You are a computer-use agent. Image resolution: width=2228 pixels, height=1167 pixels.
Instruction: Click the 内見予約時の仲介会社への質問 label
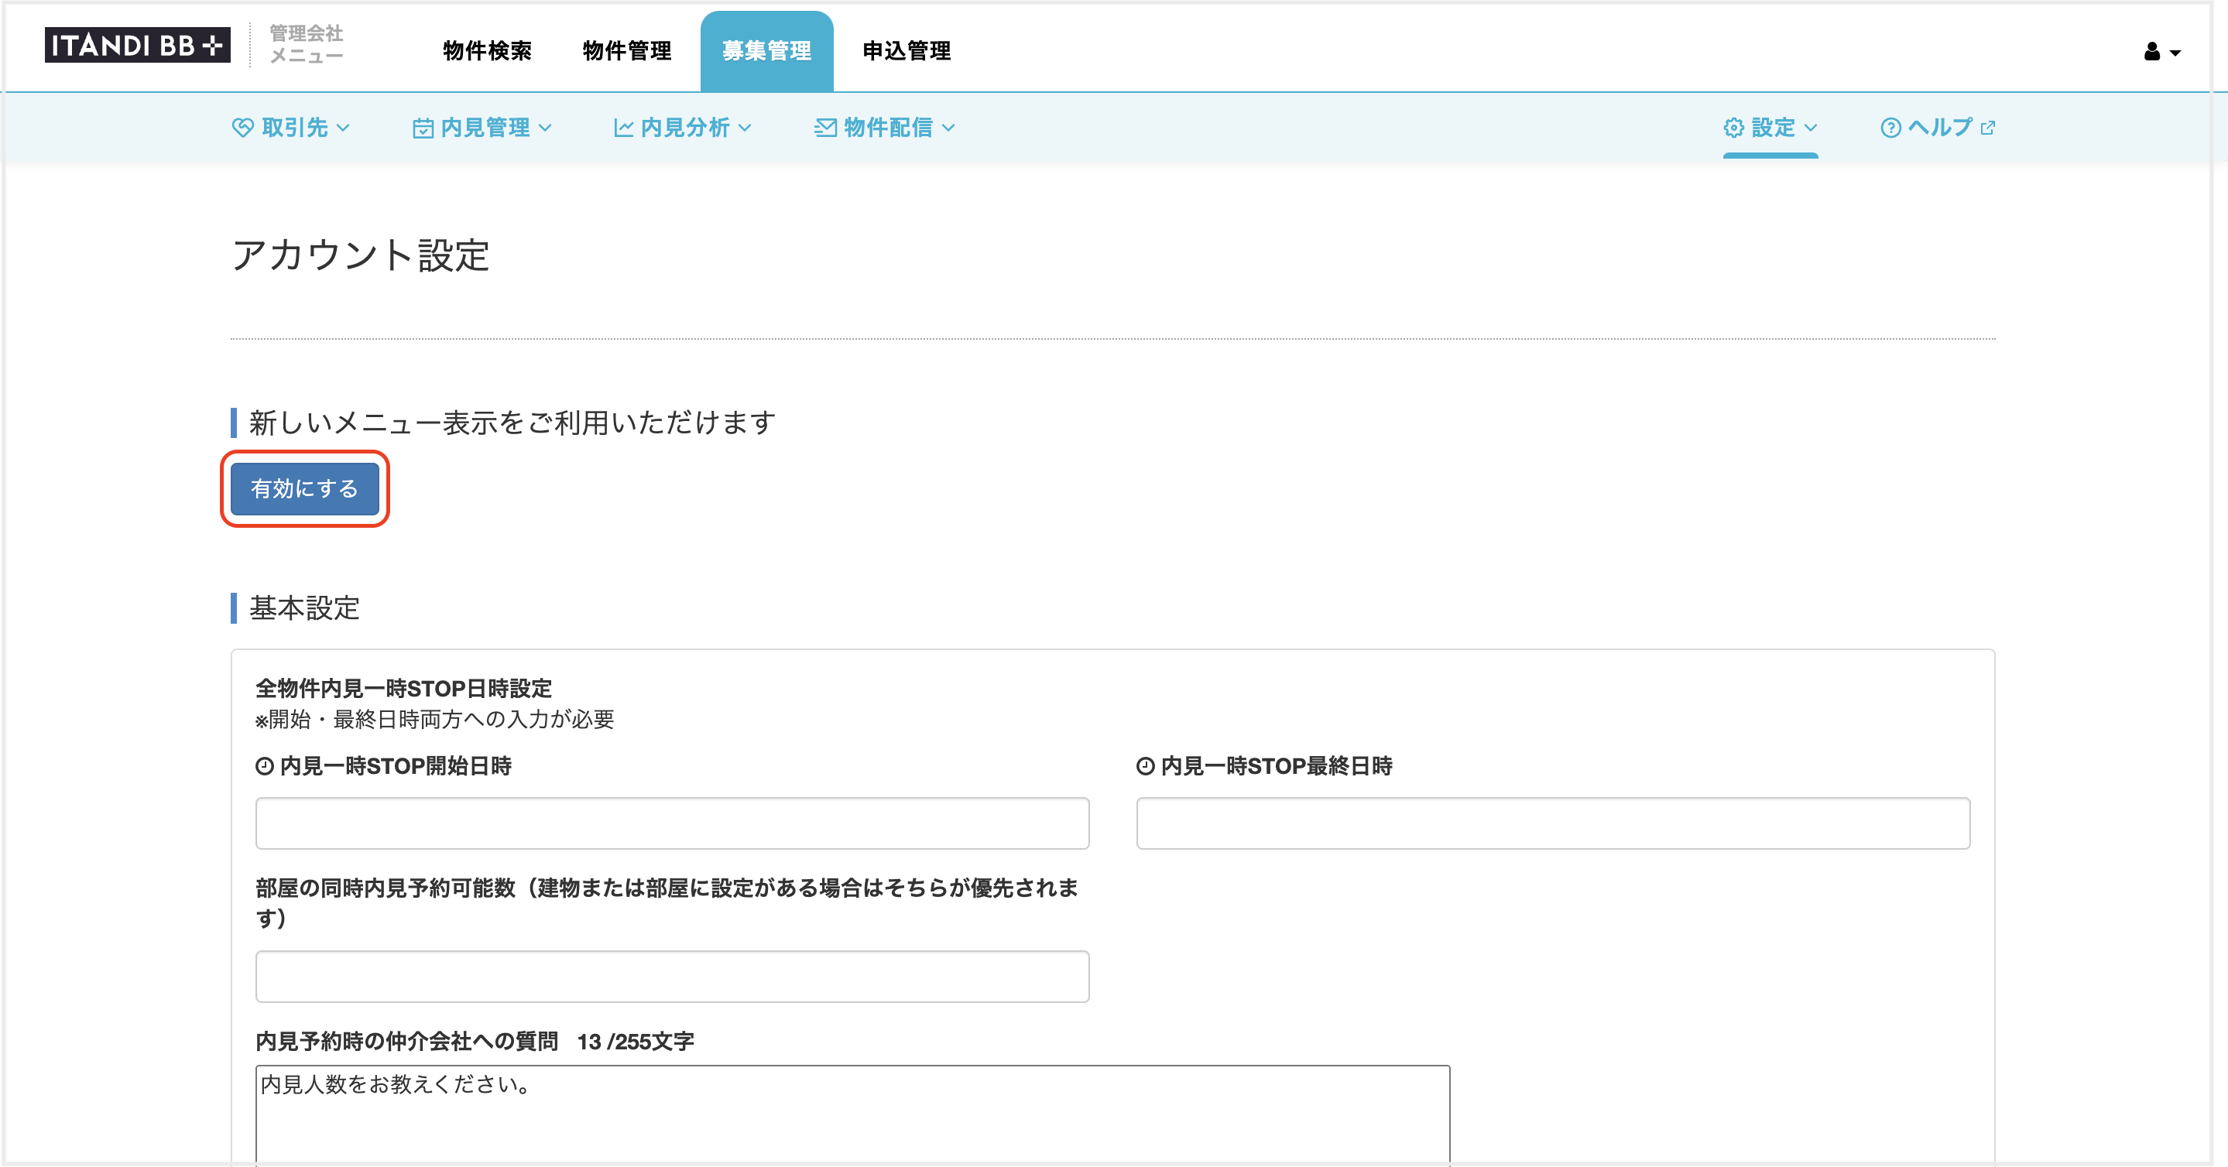407,1042
